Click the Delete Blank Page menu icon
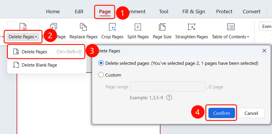Image resolution: width=272 pixels, height=134 pixels. 16,65
